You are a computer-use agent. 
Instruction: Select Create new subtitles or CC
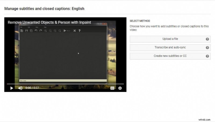point(170,56)
